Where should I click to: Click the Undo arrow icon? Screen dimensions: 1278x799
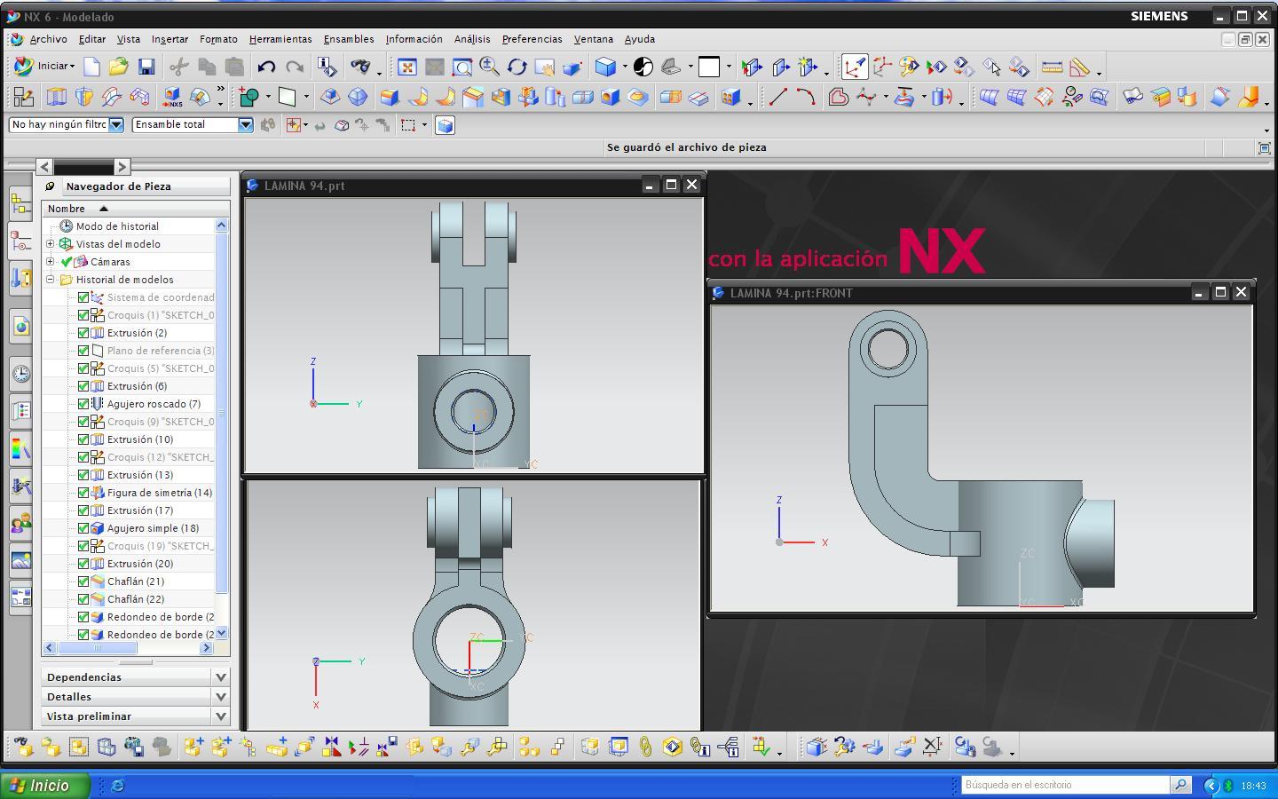click(266, 67)
